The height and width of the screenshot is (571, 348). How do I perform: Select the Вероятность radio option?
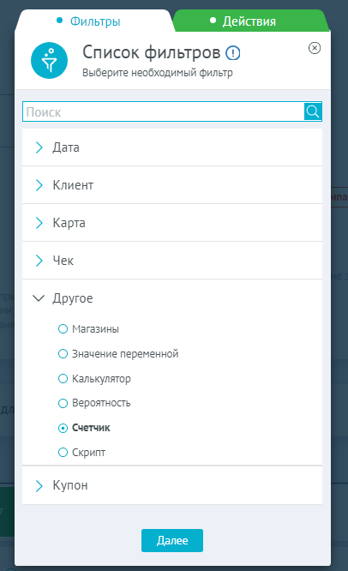coord(63,403)
